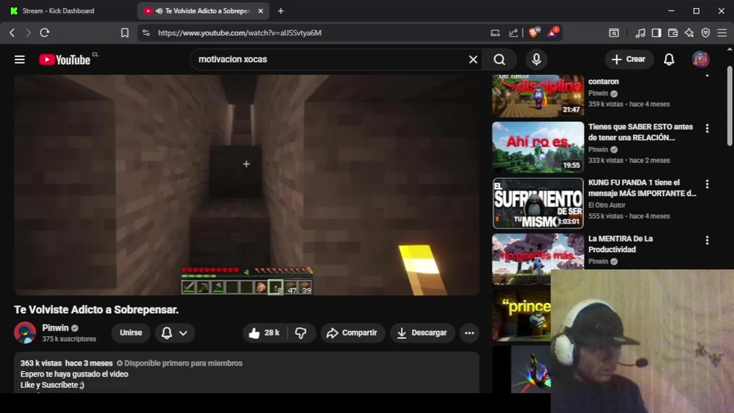The image size is (734, 413).
Task: Open the Brave Wallet icon
Action: tap(673, 33)
